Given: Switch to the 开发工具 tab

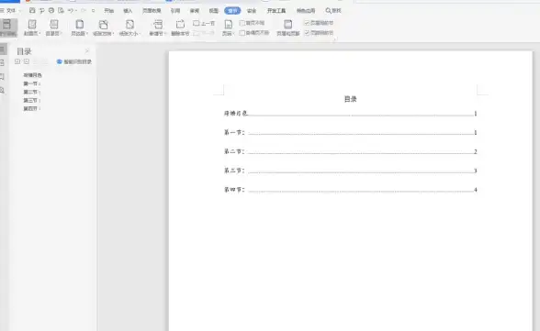Looking at the screenshot, I should pyautogui.click(x=276, y=11).
